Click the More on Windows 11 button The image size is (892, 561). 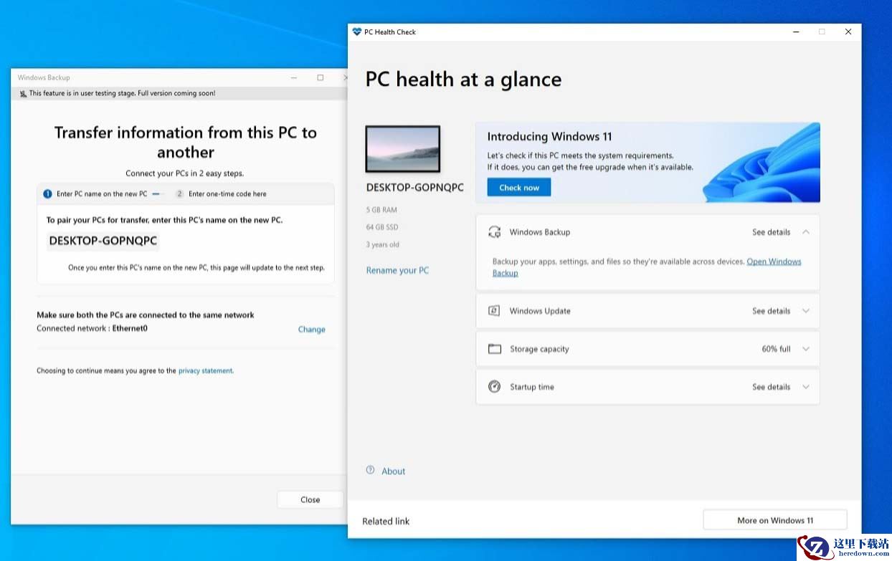pyautogui.click(x=775, y=520)
